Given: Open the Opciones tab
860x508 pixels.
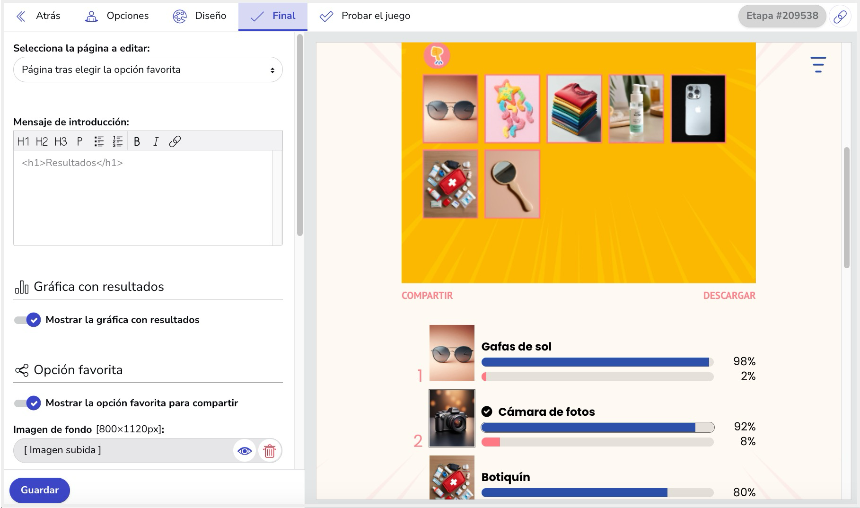Looking at the screenshot, I should [x=117, y=16].
